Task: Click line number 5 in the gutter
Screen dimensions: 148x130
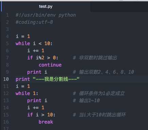Action: [x=7, y=43]
